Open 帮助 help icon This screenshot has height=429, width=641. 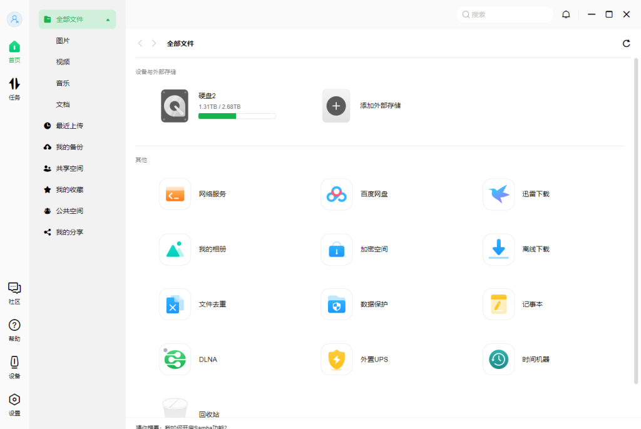click(14, 331)
